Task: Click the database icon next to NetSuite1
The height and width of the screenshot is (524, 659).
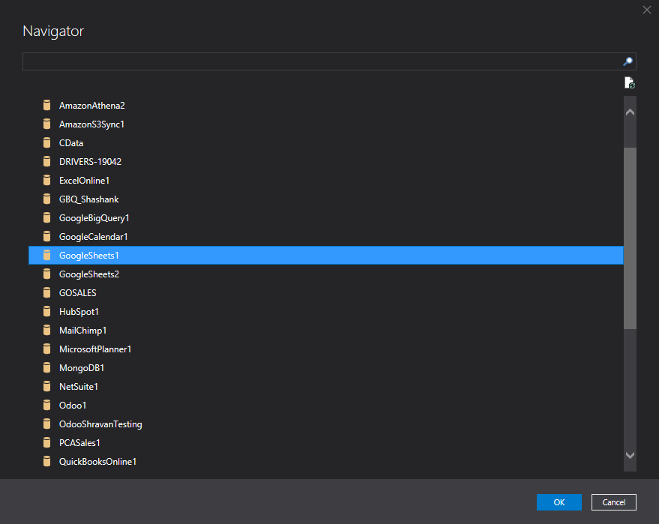Action: click(47, 386)
